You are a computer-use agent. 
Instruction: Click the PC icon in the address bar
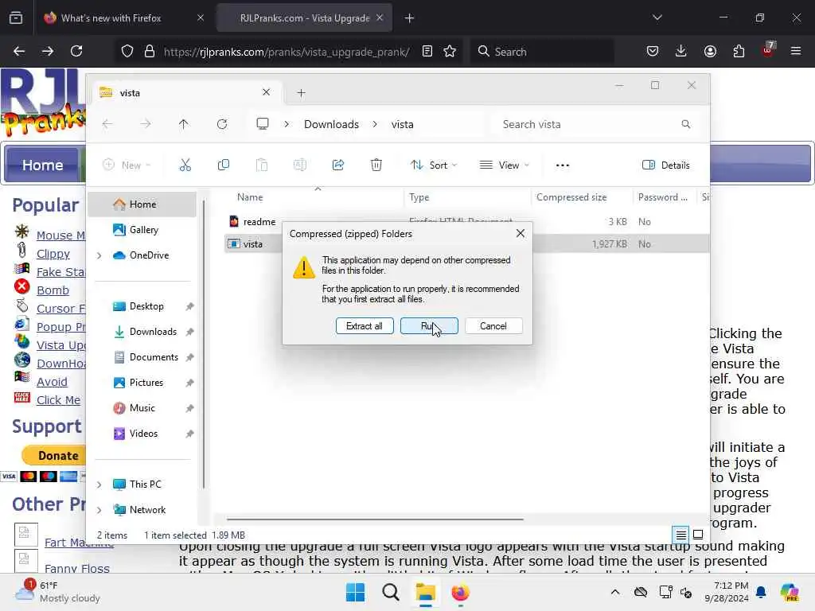[263, 124]
